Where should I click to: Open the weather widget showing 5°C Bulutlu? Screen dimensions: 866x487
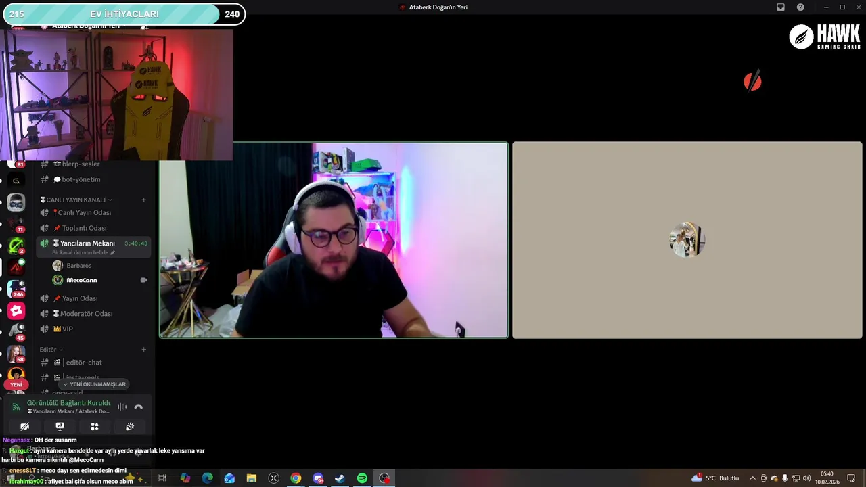point(715,478)
